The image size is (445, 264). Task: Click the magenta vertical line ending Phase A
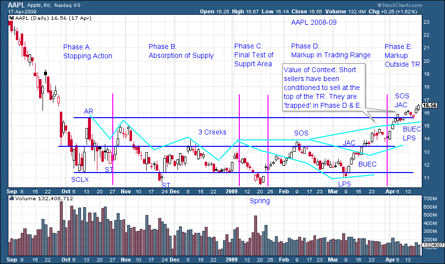pos(113,139)
